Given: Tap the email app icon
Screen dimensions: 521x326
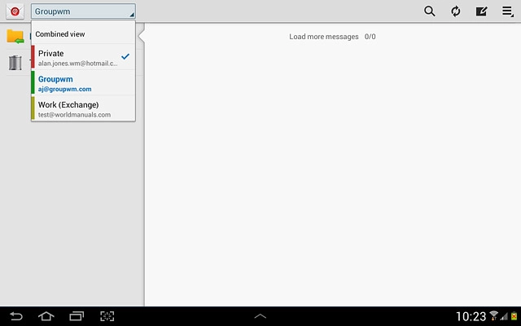Looking at the screenshot, I should pyautogui.click(x=15, y=11).
